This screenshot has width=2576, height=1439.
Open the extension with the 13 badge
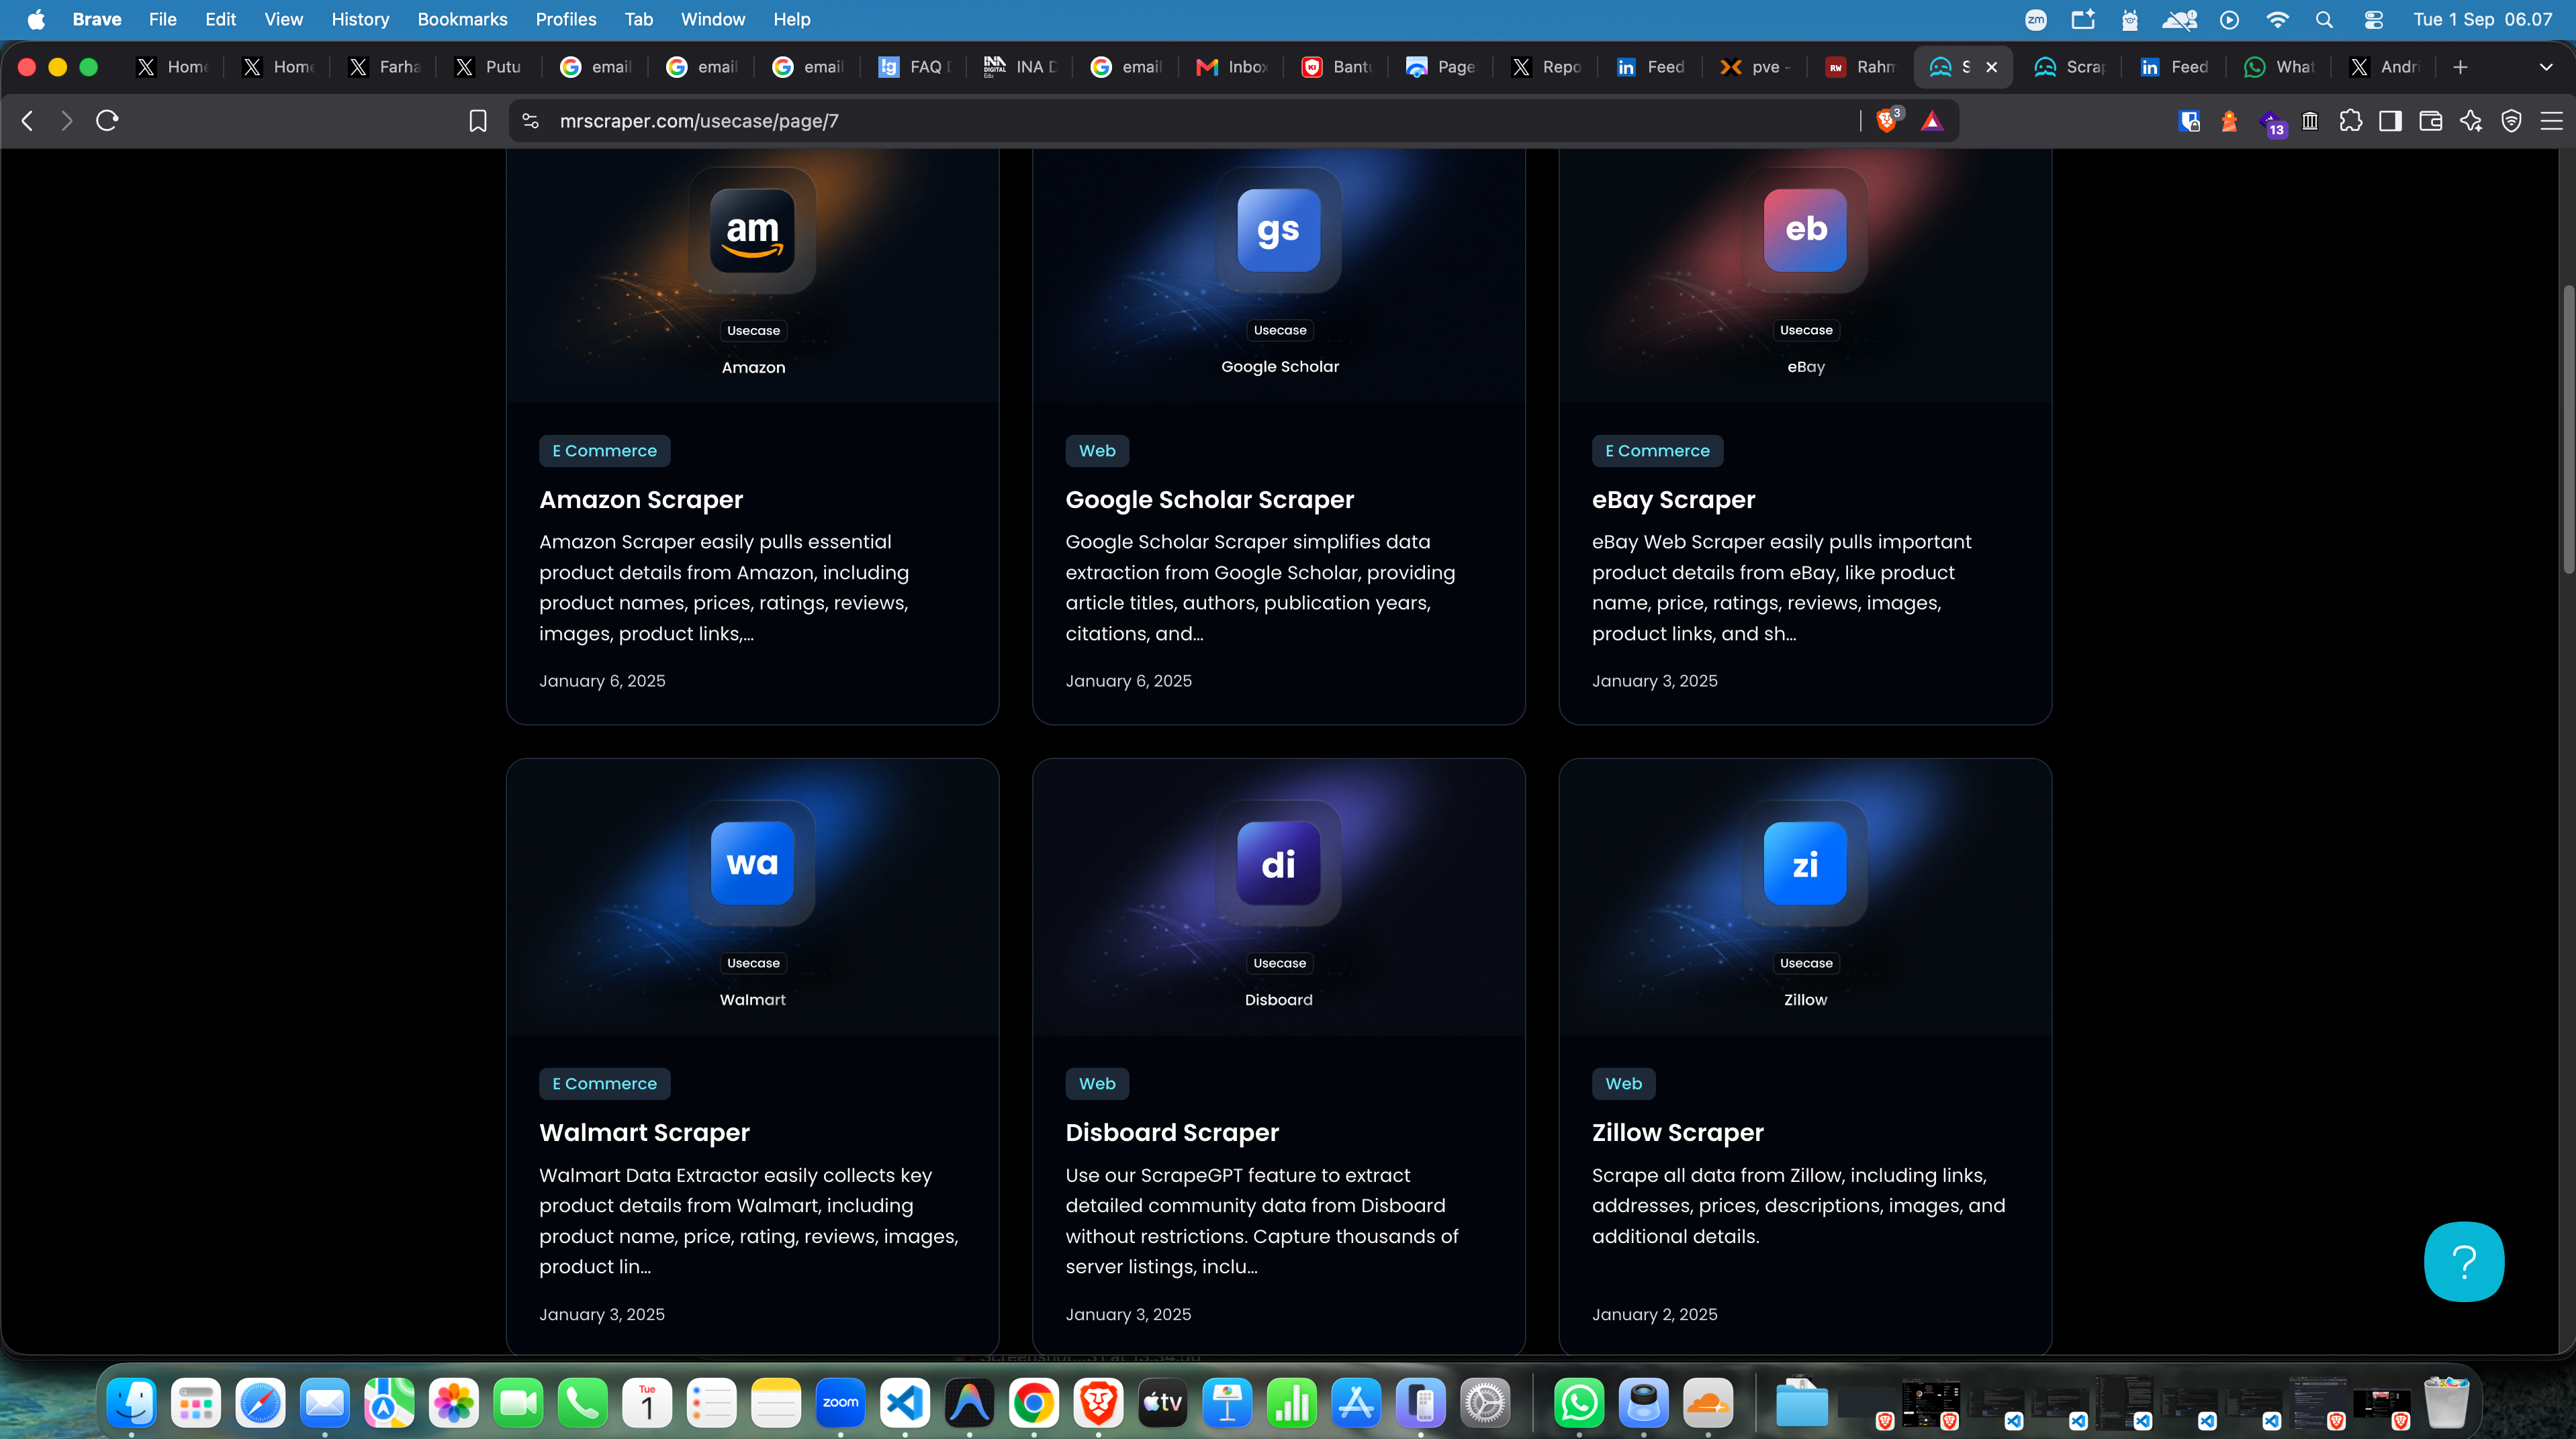2271,123
